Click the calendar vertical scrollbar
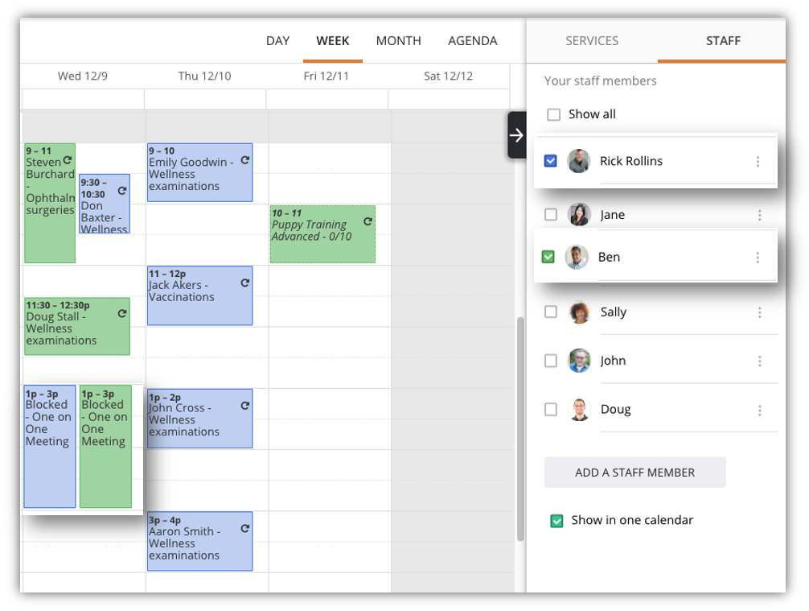 pyautogui.click(x=520, y=429)
